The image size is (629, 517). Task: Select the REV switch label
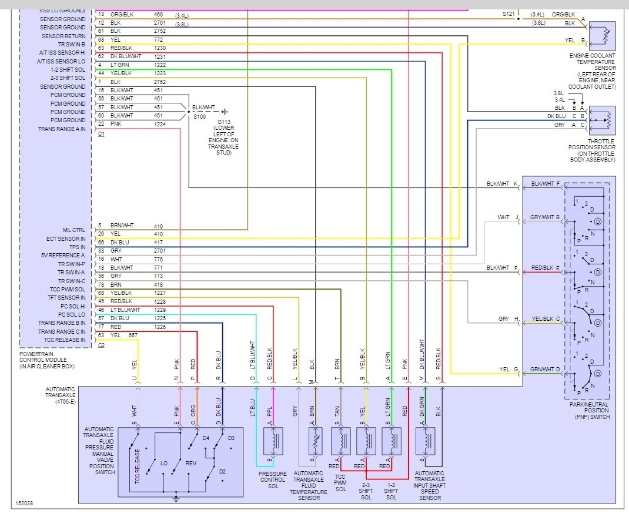pyautogui.click(x=190, y=464)
